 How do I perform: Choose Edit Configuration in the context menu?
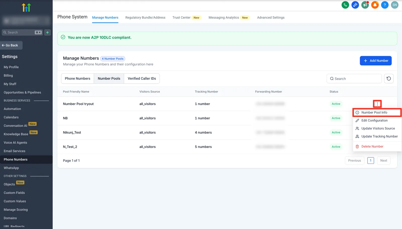click(x=377, y=121)
